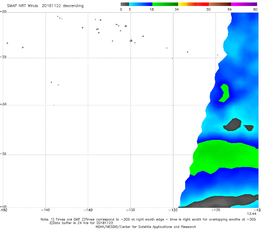Click the red segment of the color bar
Image resolution: width=261 pixels, height=229 pixels.
tap(202, 4)
